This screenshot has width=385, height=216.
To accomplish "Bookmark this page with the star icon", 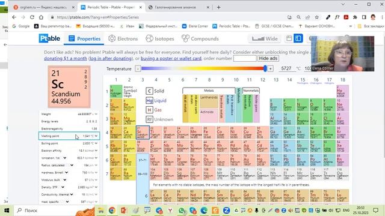I will [317, 17].
